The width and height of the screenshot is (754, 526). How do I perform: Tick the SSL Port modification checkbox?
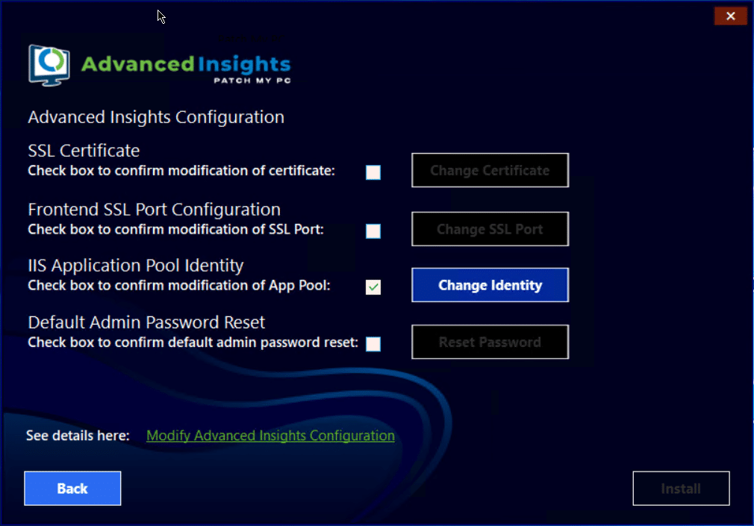(x=373, y=231)
